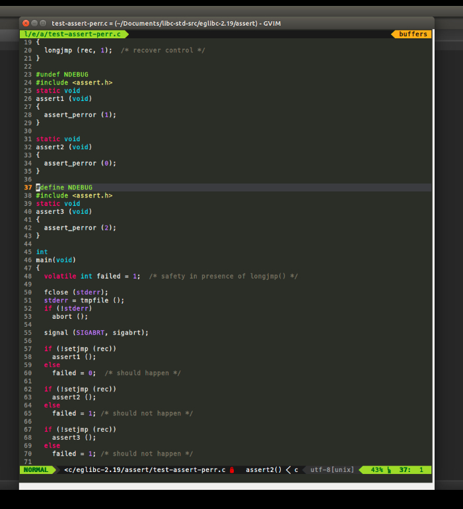Click the longjmp (rec, 1) call
The height and width of the screenshot is (509, 463).
point(78,50)
